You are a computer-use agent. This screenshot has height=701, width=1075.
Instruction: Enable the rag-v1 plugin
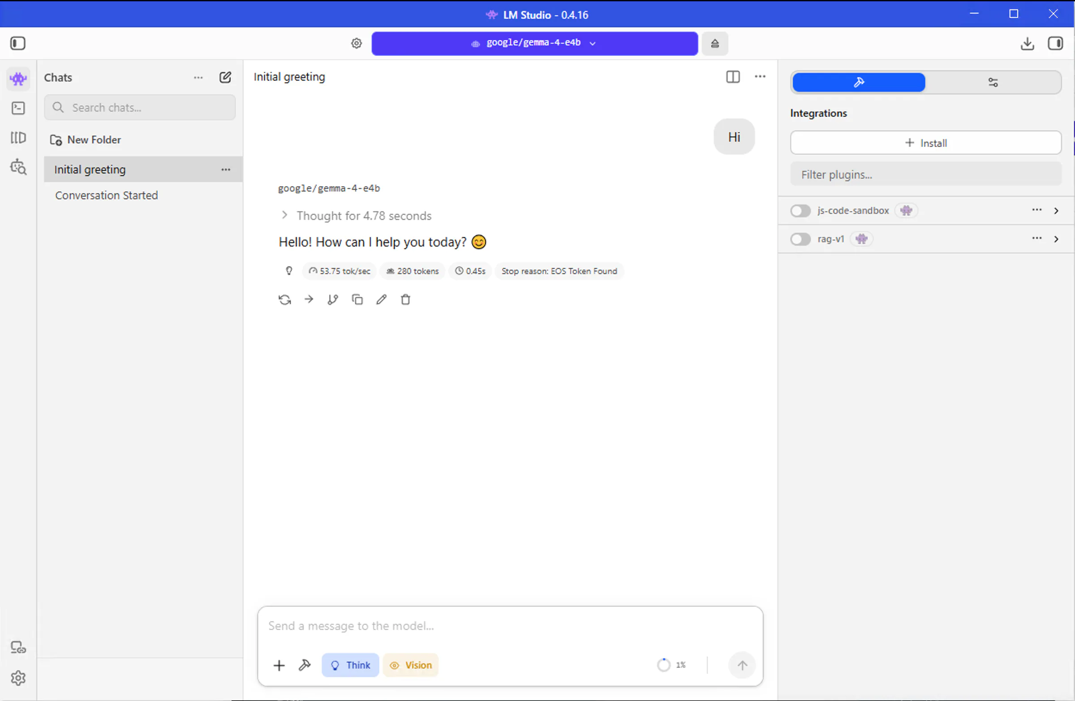tap(800, 239)
